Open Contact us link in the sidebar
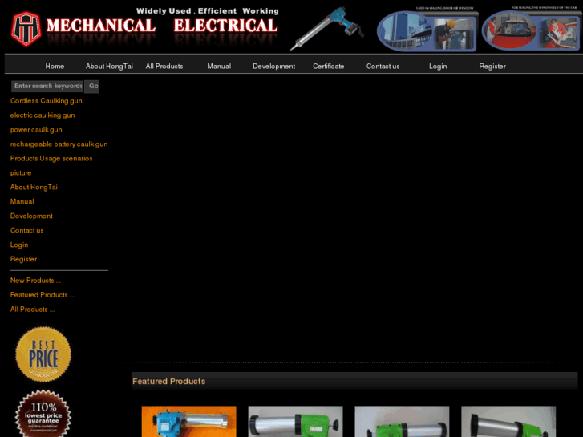The height and width of the screenshot is (437, 583). tap(26, 230)
